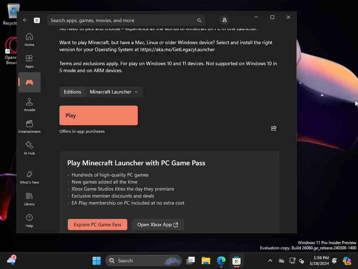Open the weather widget on the taskbar

pos(12,260)
